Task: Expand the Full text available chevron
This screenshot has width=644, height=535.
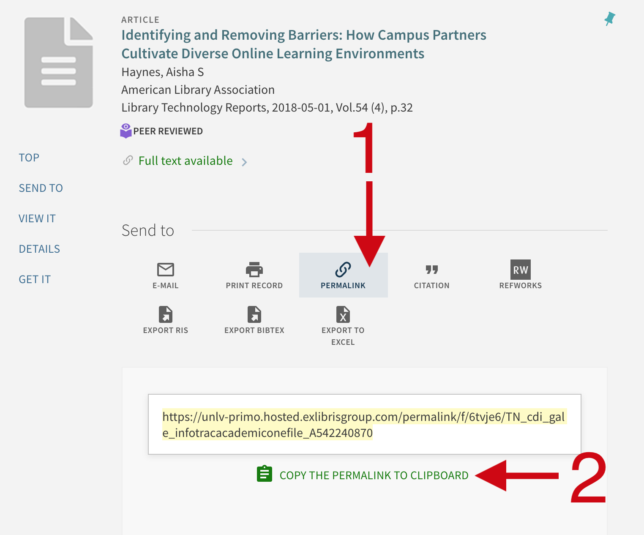Action: (x=244, y=162)
